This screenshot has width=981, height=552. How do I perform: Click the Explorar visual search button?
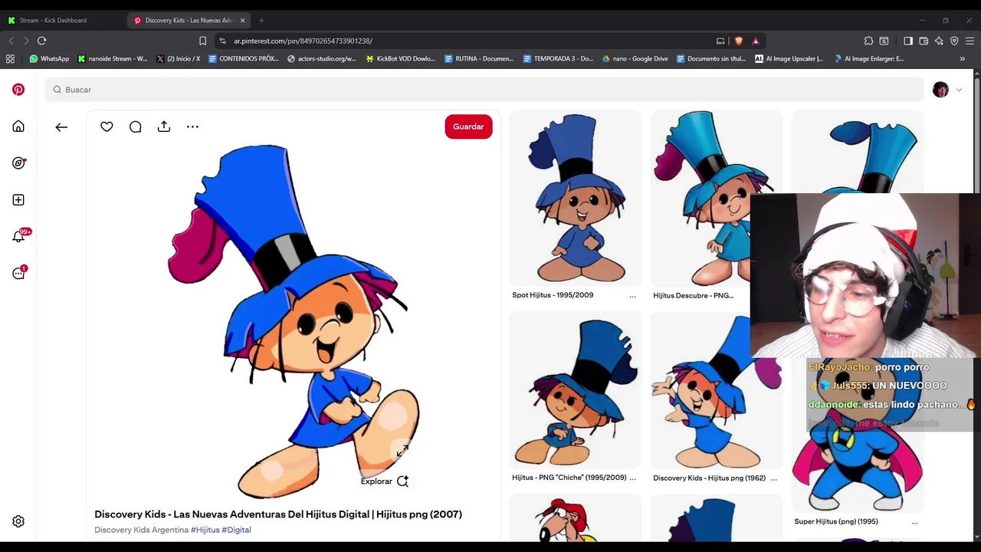pos(385,481)
